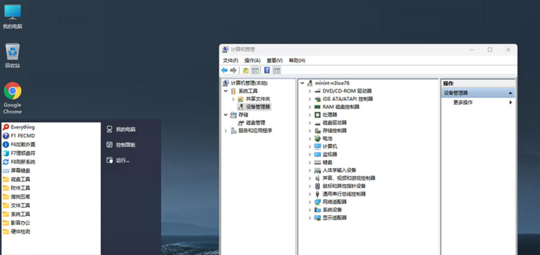Click F8刷新系统 refresh entry
The width and height of the screenshot is (540, 255).
point(23,162)
